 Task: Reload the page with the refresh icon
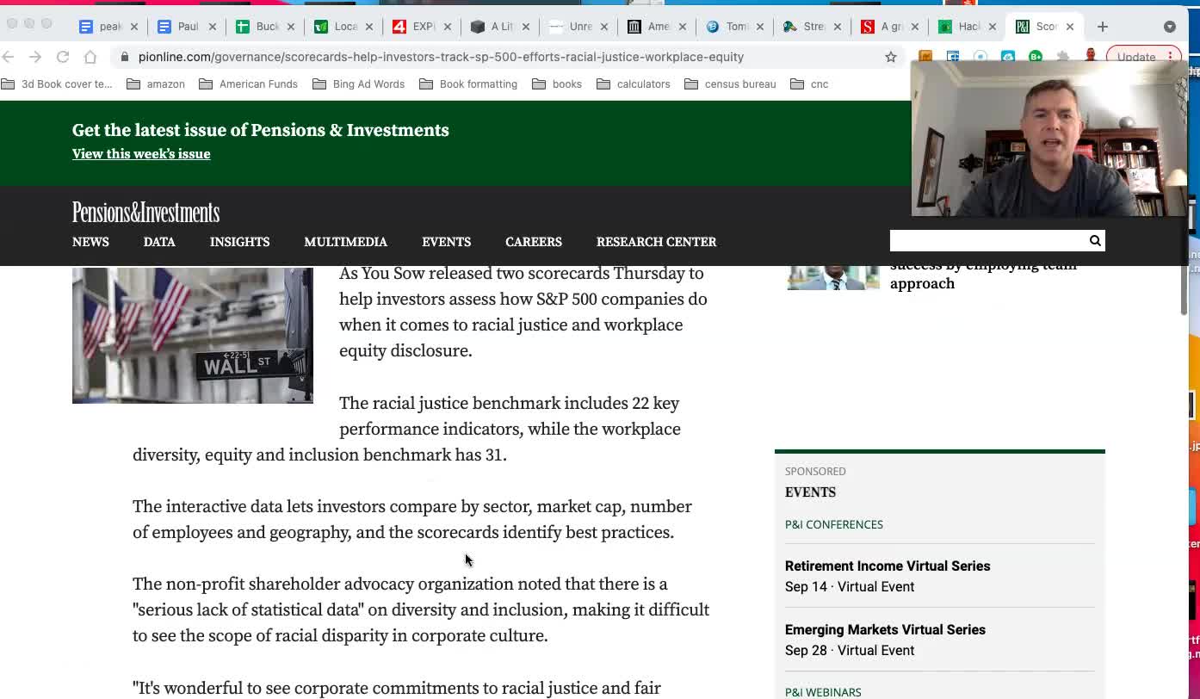tap(63, 57)
